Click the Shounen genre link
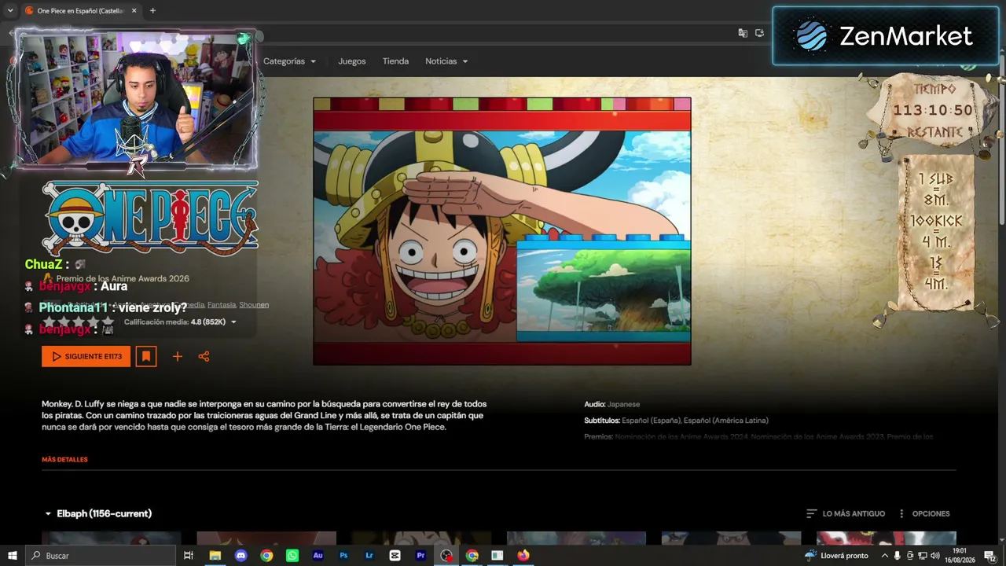The height and width of the screenshot is (566, 1006). coord(254,304)
